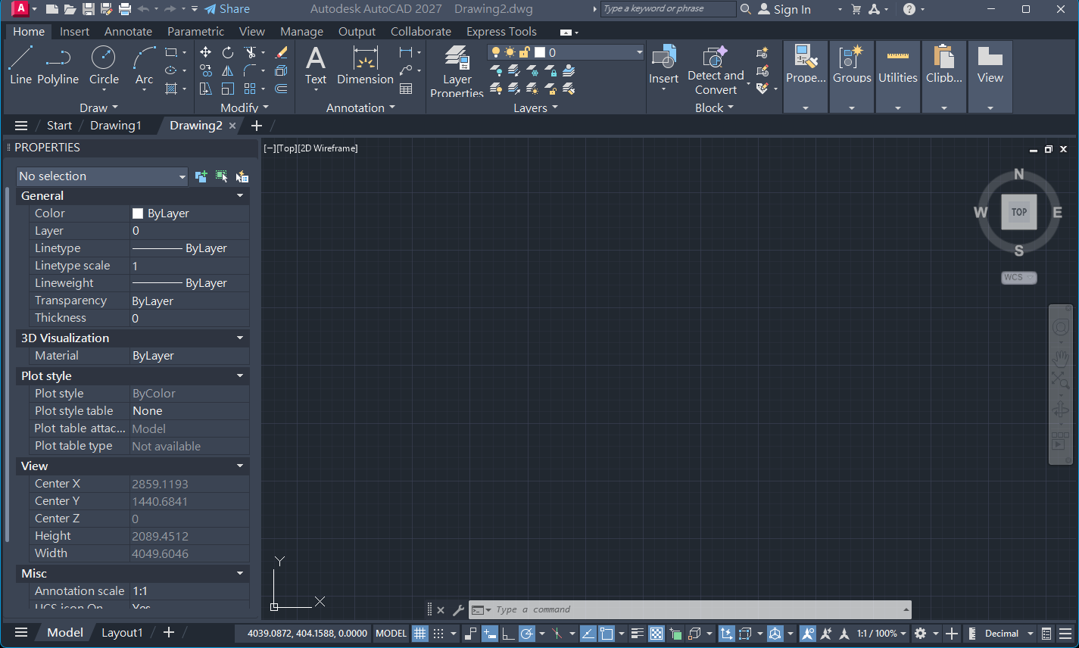Click the Move tool icon
1079x648 pixels.
(x=205, y=52)
